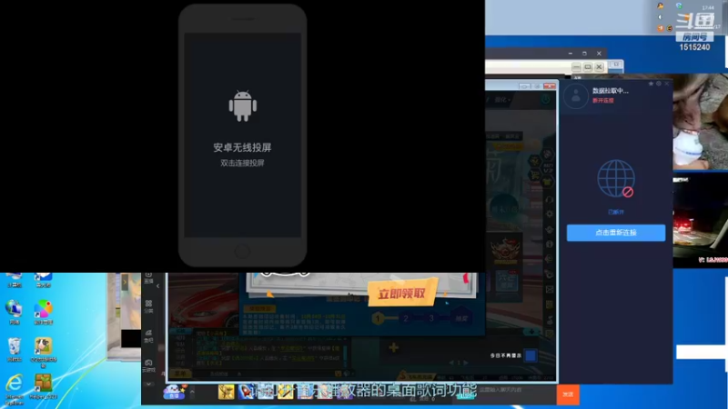Click the 点击重新连接 reconnect button

point(616,233)
